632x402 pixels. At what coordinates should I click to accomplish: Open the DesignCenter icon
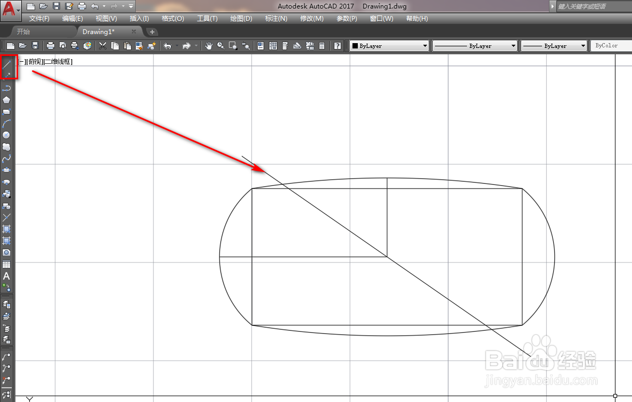tap(273, 46)
